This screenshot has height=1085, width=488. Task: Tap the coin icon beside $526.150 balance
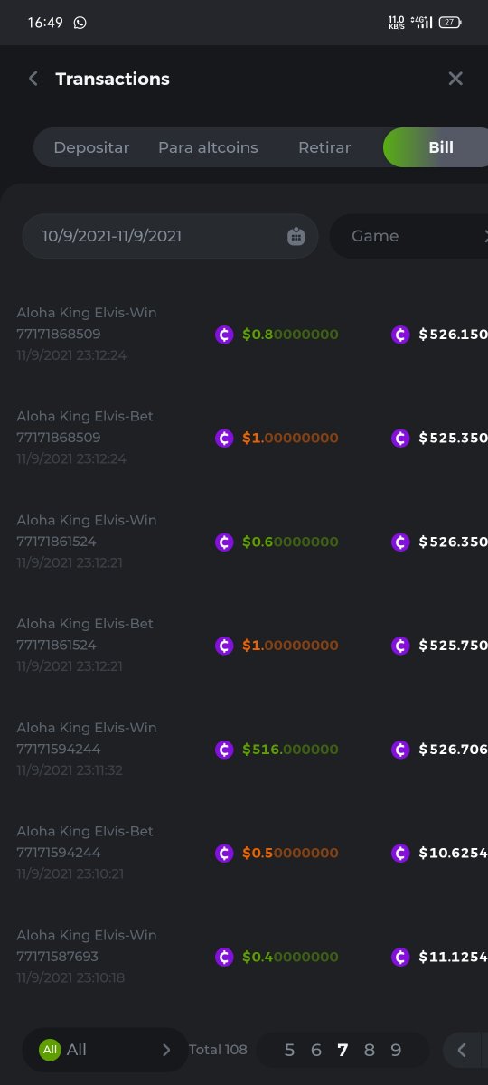click(x=400, y=335)
